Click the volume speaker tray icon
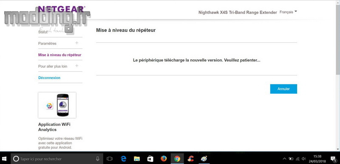Viewport: 340px width, 164px height. tap(304, 159)
